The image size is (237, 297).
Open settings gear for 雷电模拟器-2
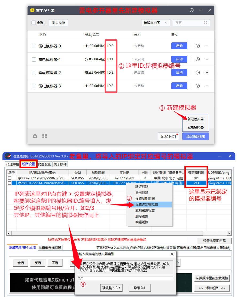click(197, 72)
